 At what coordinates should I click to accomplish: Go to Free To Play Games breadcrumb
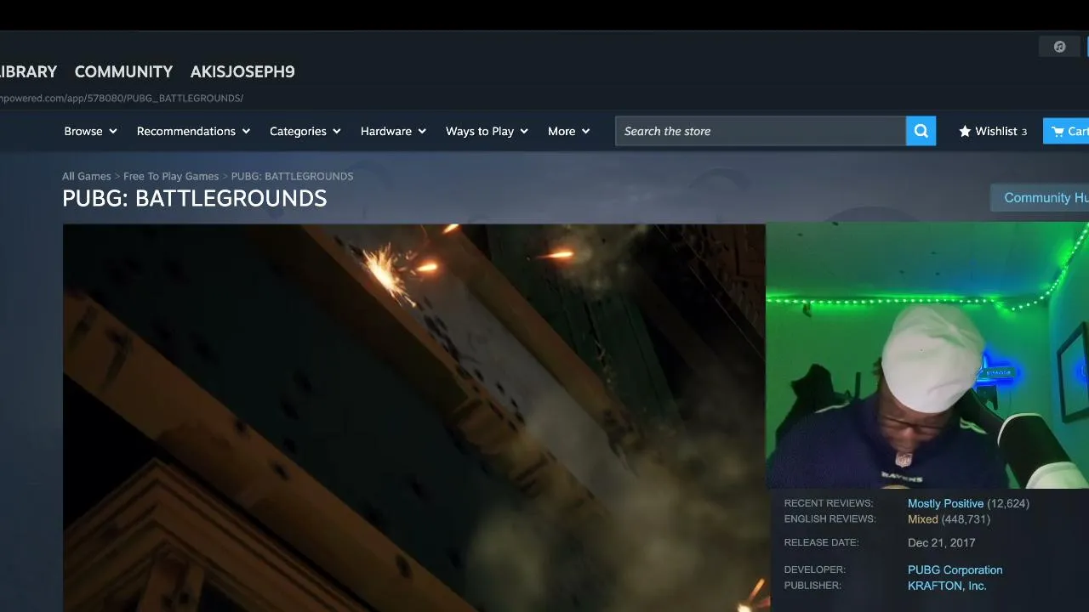171,176
